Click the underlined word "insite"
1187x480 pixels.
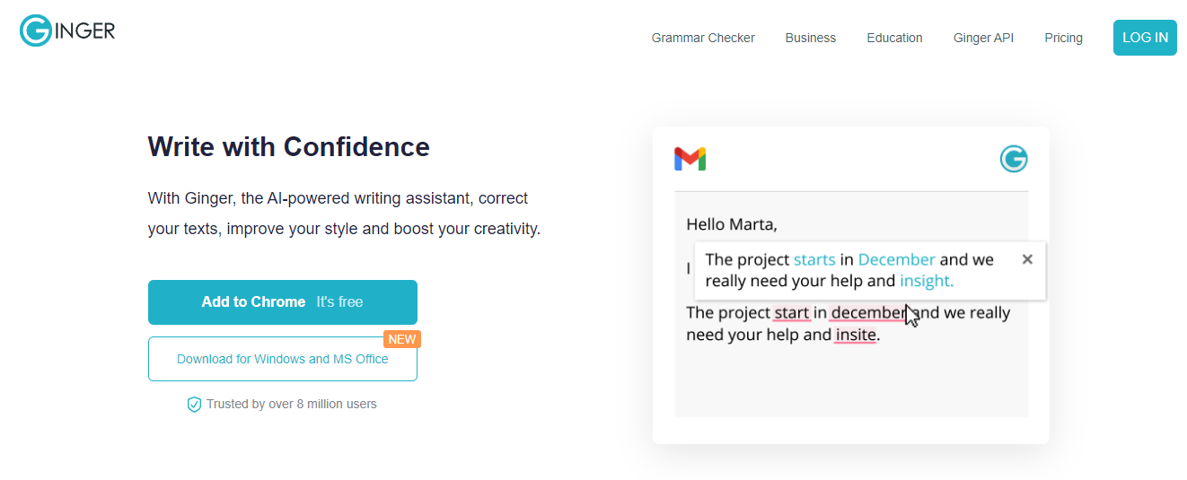pos(855,336)
